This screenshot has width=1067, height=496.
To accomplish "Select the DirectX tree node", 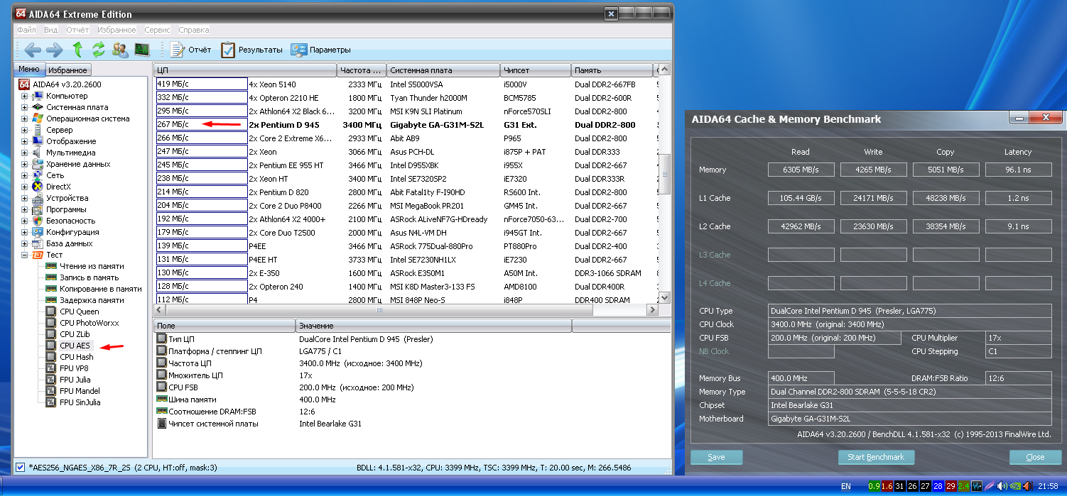I will (x=59, y=187).
